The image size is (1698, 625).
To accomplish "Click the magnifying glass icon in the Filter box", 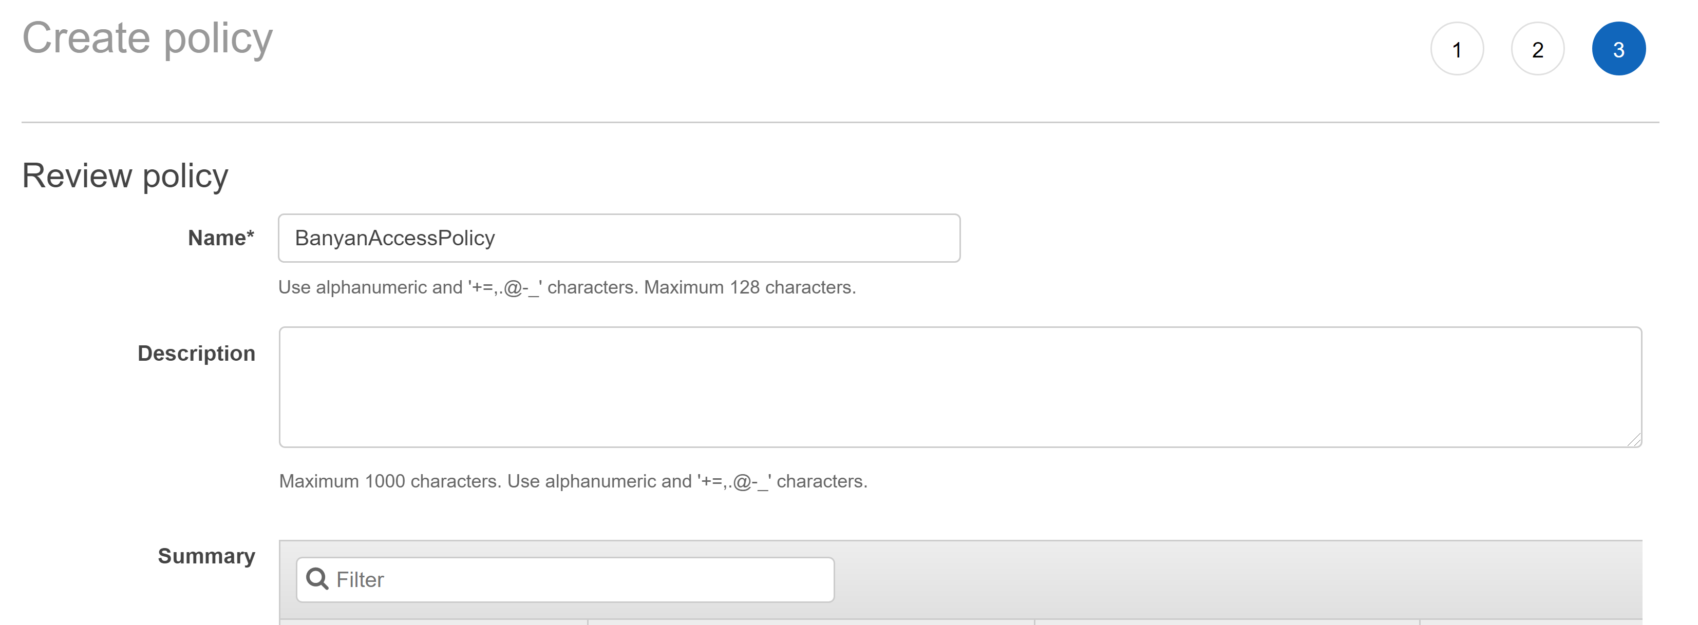I will (x=318, y=579).
